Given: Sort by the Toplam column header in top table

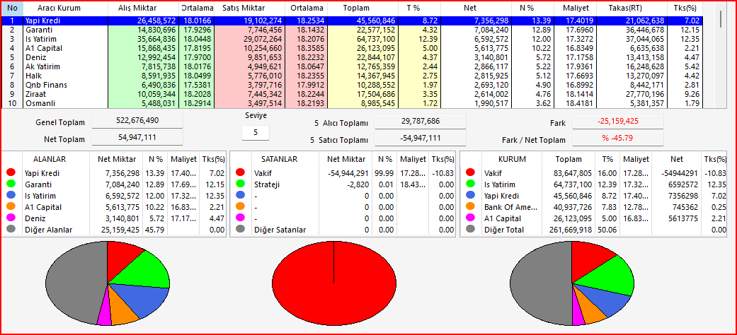Looking at the screenshot, I should point(356,8).
